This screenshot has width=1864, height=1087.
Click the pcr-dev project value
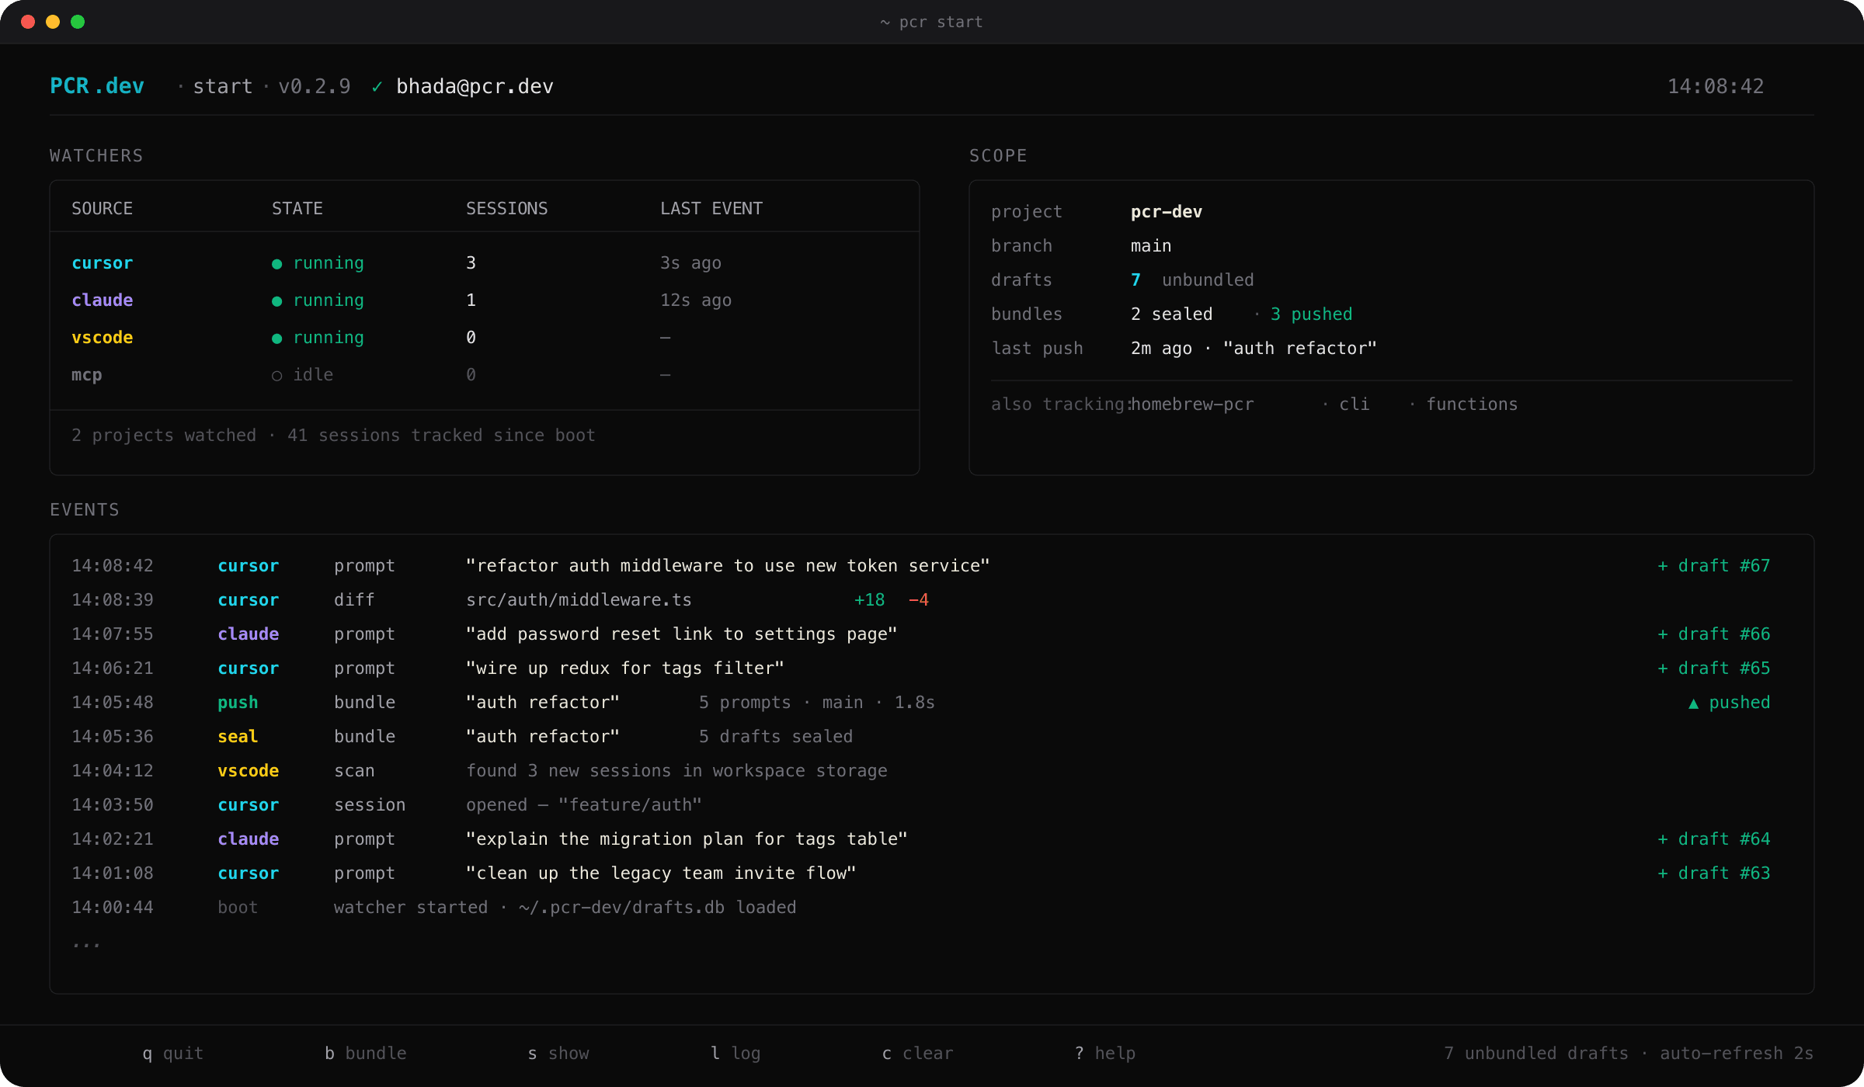[x=1167, y=211]
